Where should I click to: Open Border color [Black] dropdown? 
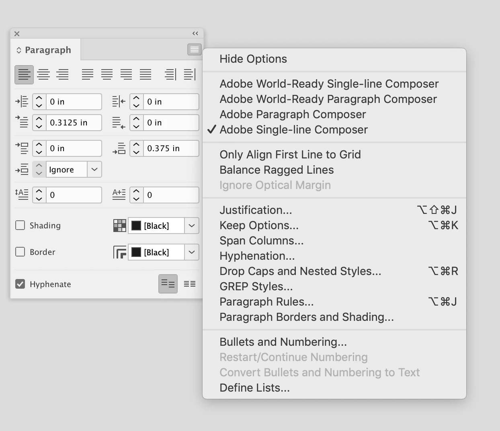[192, 252]
